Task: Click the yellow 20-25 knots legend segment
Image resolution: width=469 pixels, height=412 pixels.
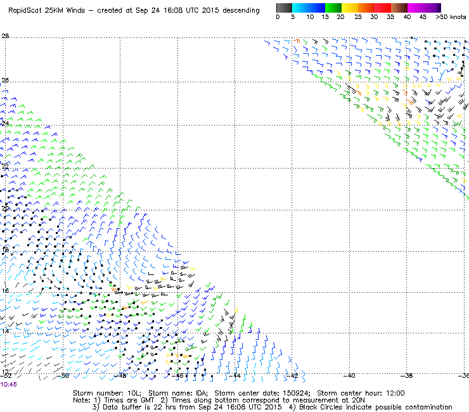Action: pos(350,8)
